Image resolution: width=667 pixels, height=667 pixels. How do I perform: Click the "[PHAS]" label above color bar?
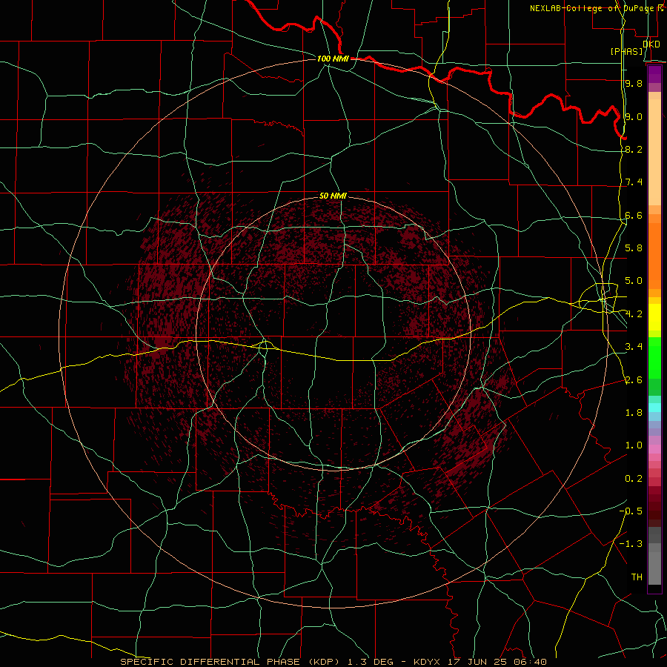pyautogui.click(x=626, y=51)
